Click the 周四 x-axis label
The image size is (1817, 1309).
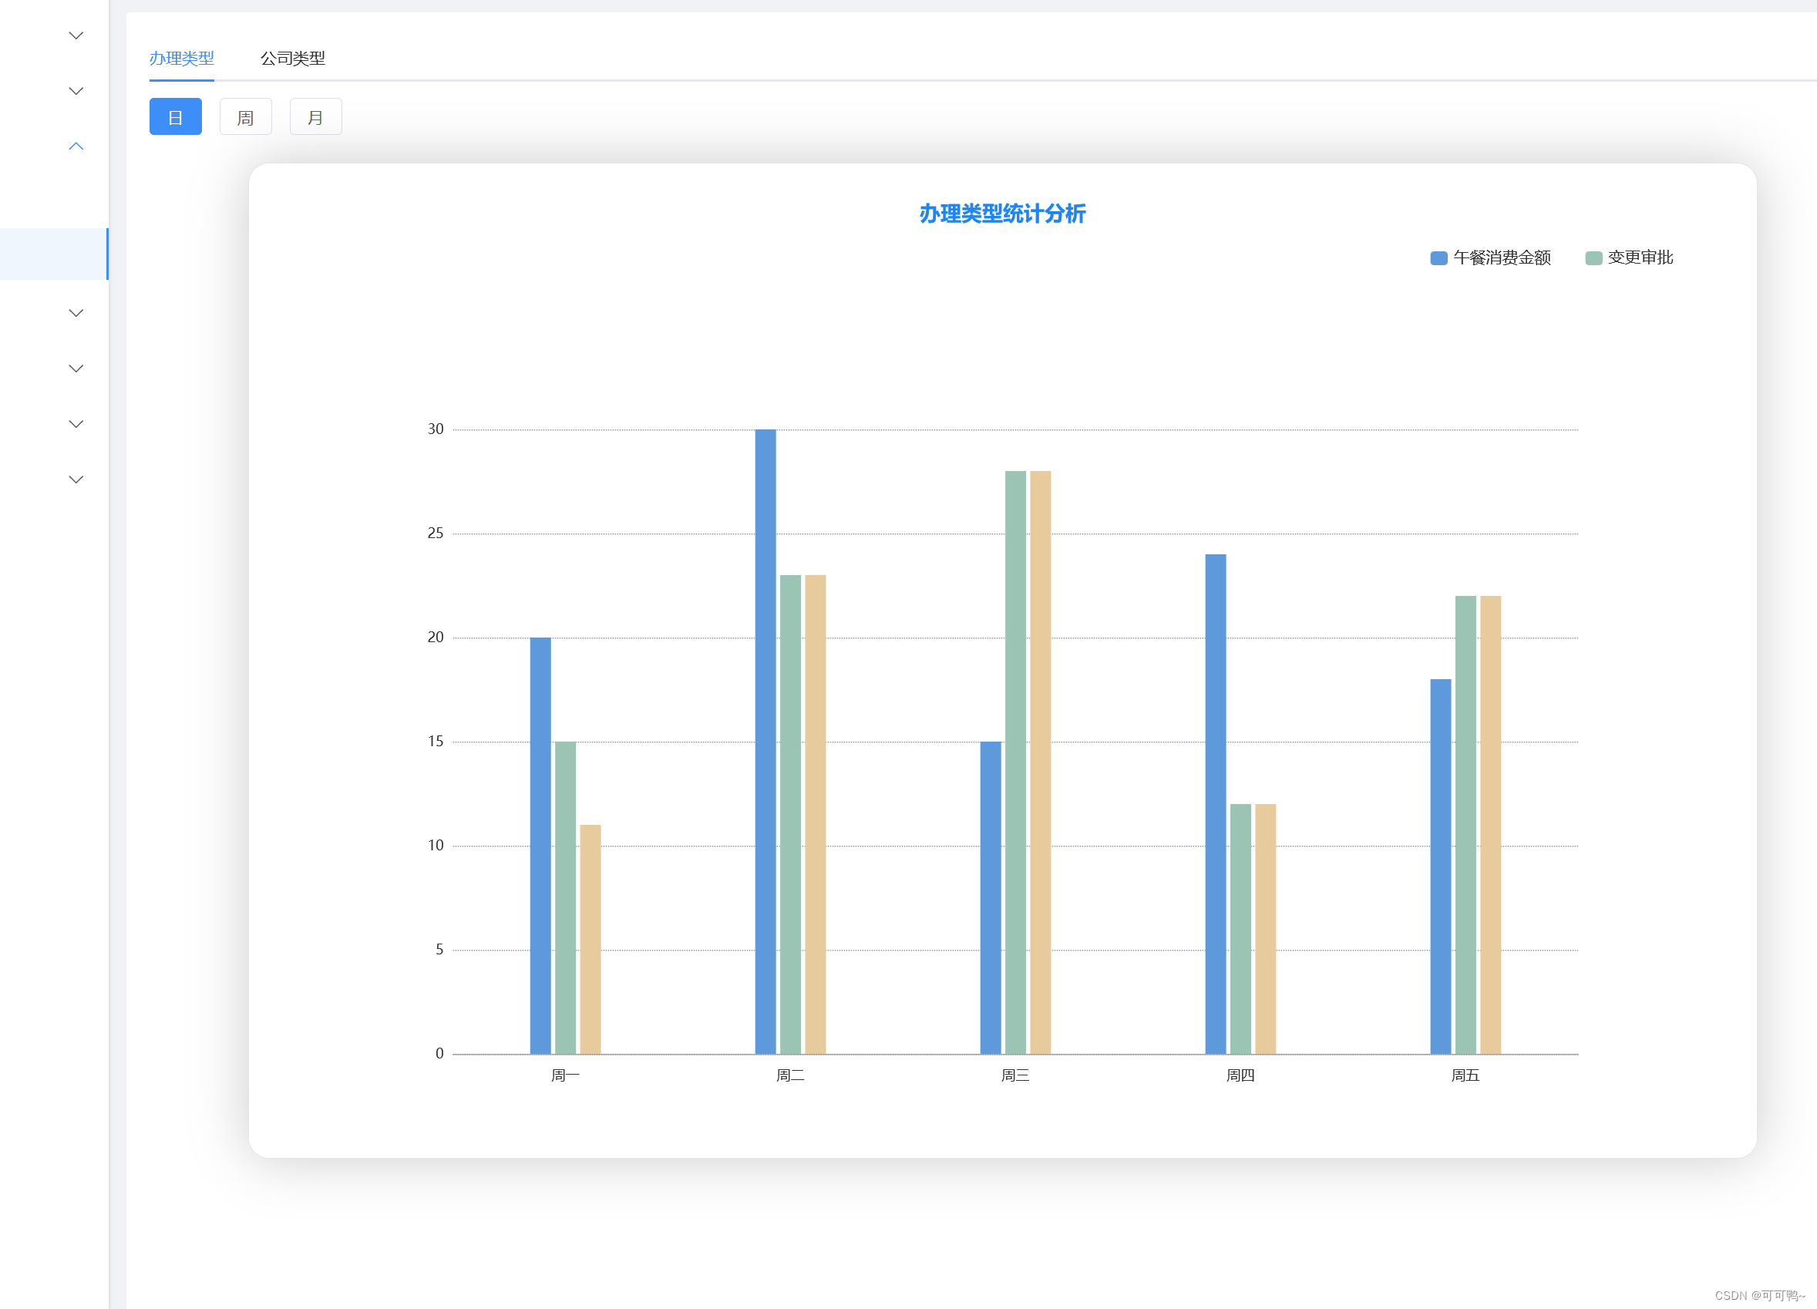[x=1240, y=1075]
